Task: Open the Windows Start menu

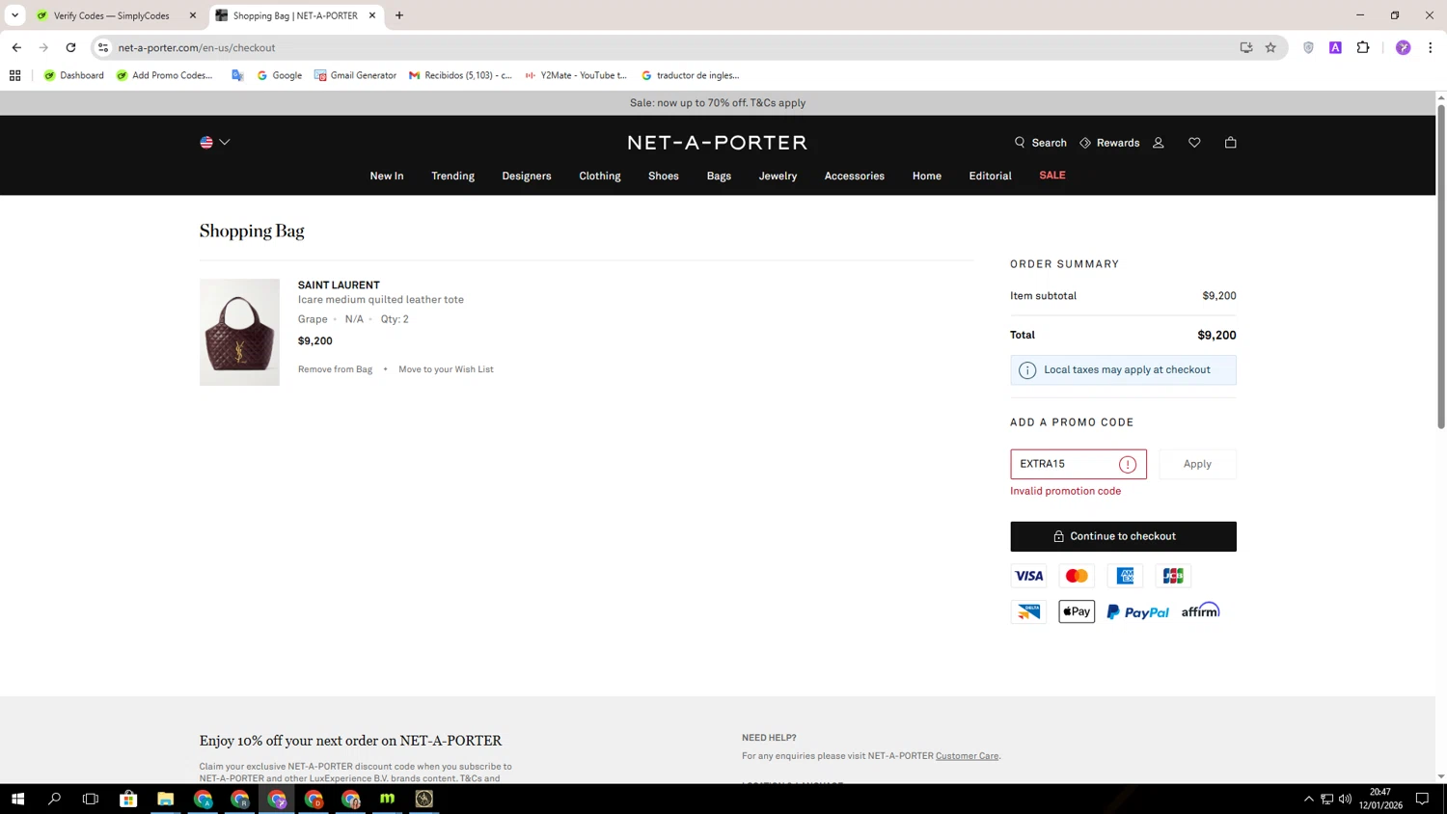Action: click(x=17, y=799)
